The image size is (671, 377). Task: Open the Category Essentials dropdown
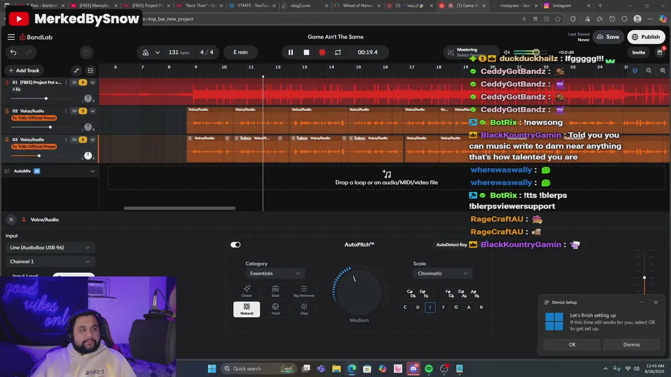tap(275, 273)
